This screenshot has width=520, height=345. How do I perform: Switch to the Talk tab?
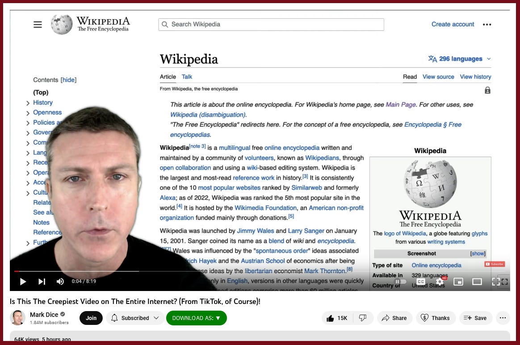coord(187,77)
